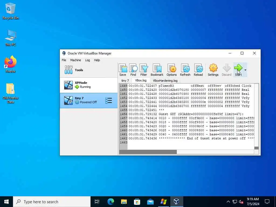The width and height of the screenshot is (276, 207).
Task: Open tiny 7 machine tools list menu icon
Action: (109, 100)
